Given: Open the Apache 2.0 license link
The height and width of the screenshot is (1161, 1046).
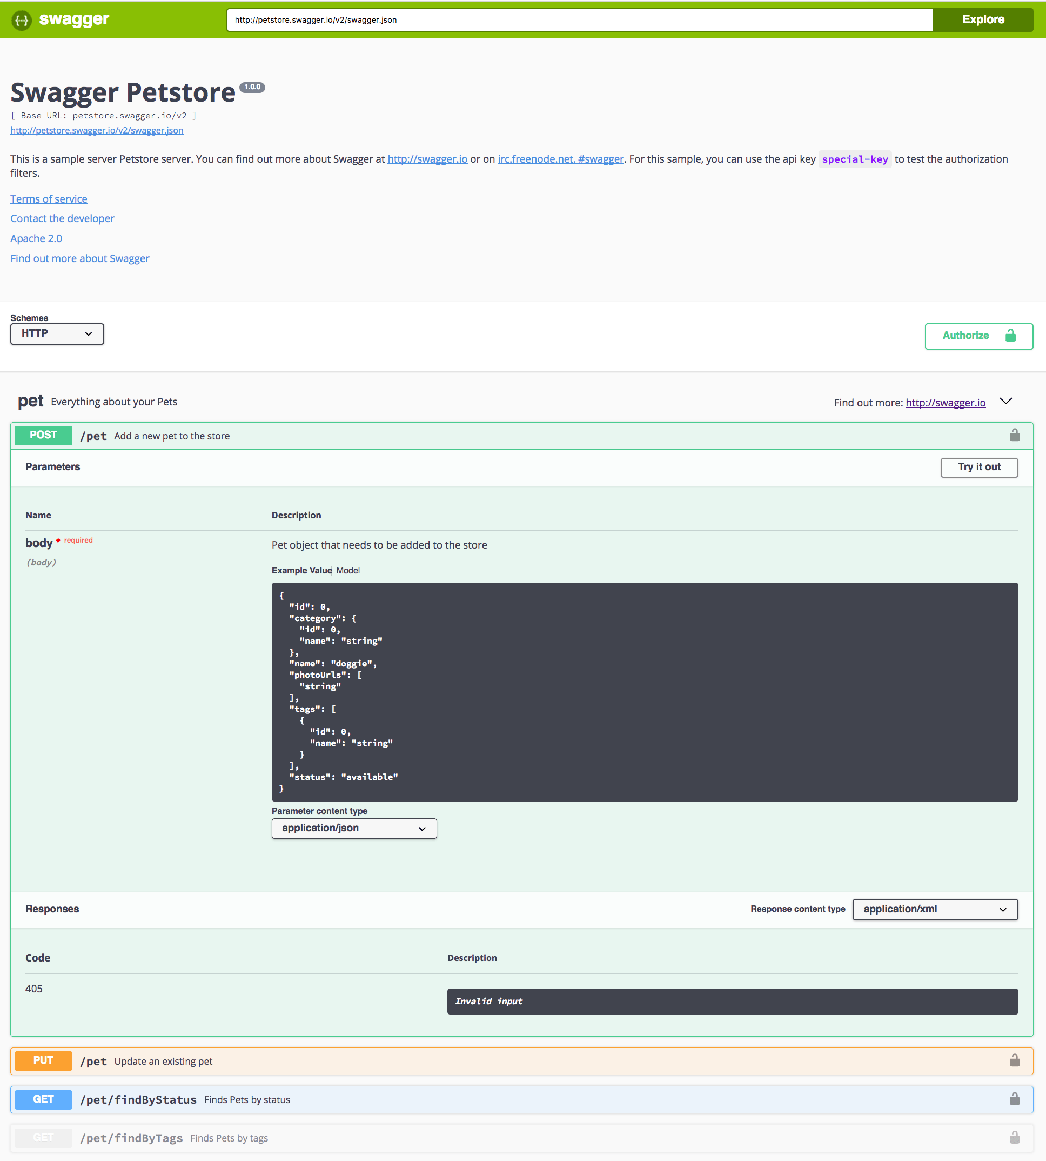Looking at the screenshot, I should (x=36, y=238).
